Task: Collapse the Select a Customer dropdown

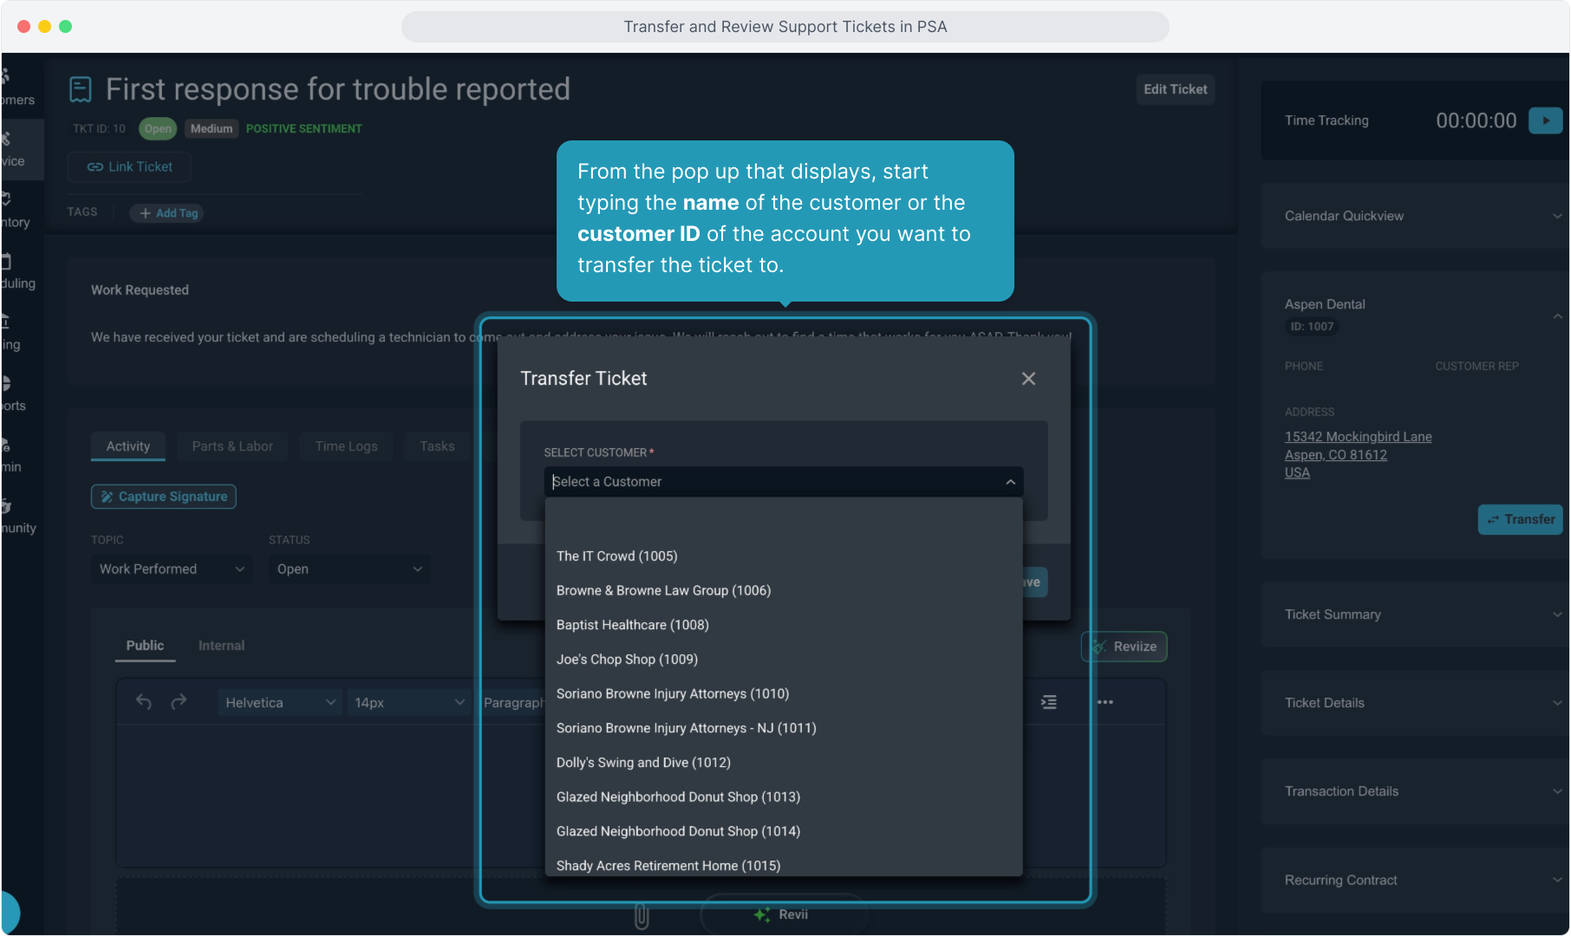Action: (x=1010, y=482)
